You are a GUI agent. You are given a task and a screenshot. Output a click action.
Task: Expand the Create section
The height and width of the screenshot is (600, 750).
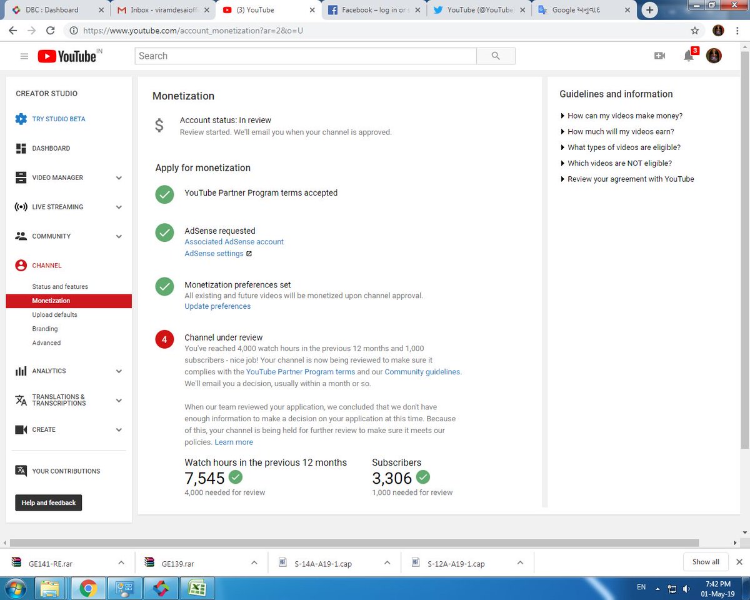point(119,430)
